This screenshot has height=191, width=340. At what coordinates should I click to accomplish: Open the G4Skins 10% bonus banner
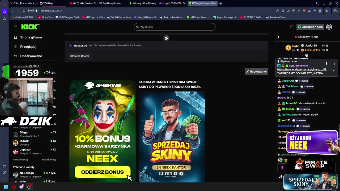click(103, 131)
